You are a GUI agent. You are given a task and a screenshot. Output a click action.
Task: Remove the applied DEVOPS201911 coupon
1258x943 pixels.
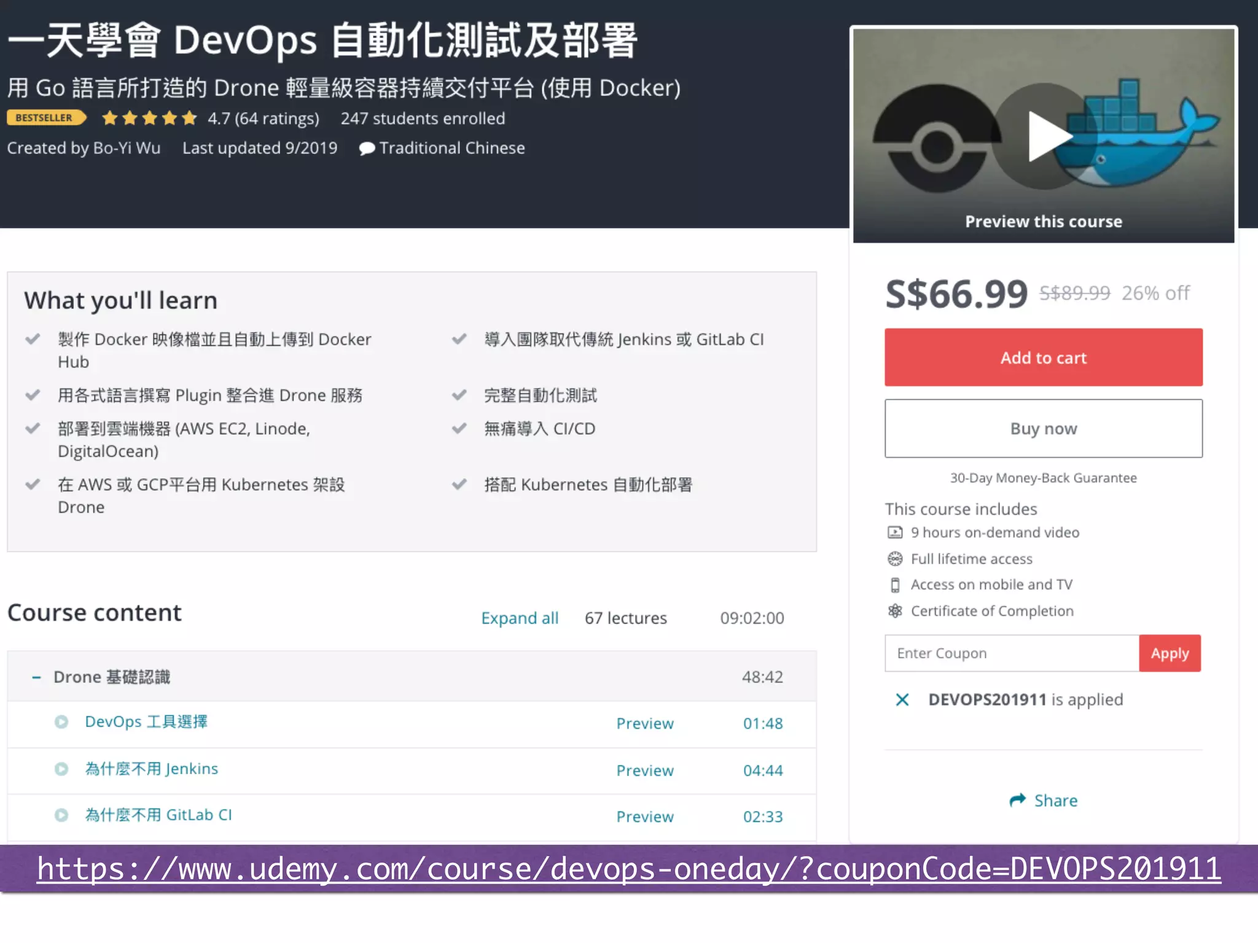tap(902, 700)
